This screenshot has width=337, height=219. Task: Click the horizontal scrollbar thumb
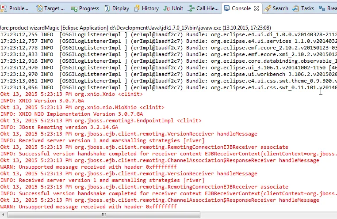coord(104,215)
